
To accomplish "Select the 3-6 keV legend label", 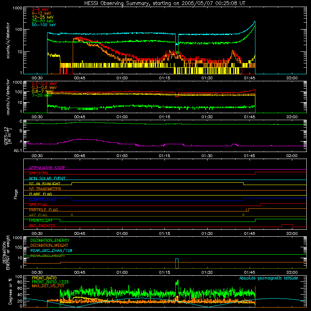I will point(40,9).
